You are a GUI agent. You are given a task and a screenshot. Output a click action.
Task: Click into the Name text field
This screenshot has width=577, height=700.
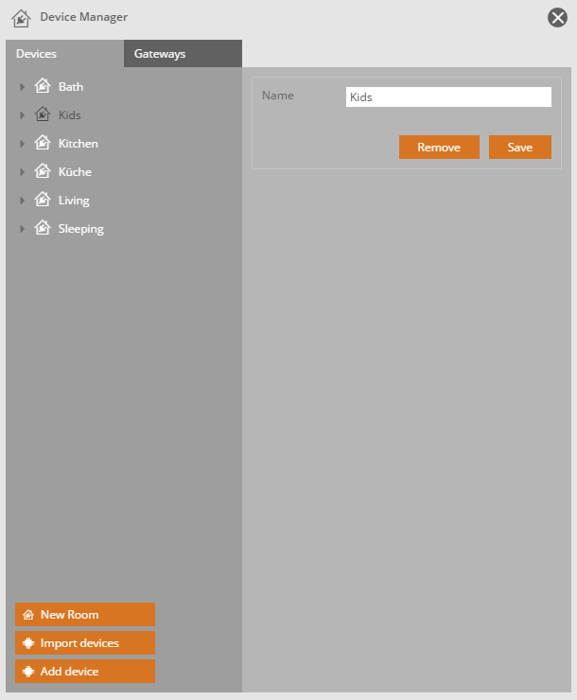tap(447, 97)
